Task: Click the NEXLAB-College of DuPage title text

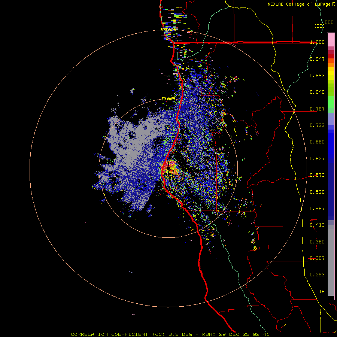Action: point(301,4)
